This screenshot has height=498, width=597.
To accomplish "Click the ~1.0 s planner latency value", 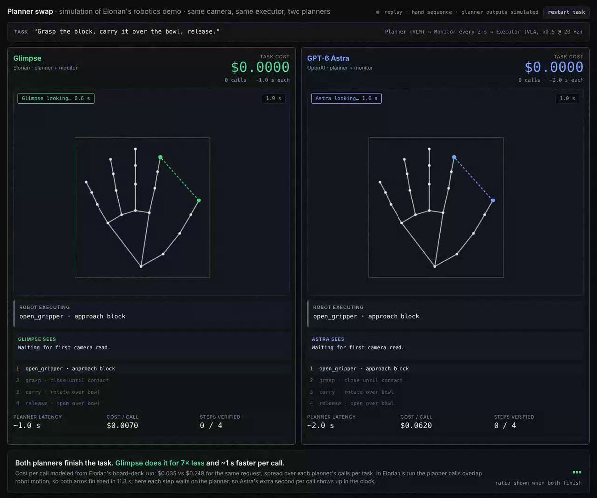I will [27, 425].
